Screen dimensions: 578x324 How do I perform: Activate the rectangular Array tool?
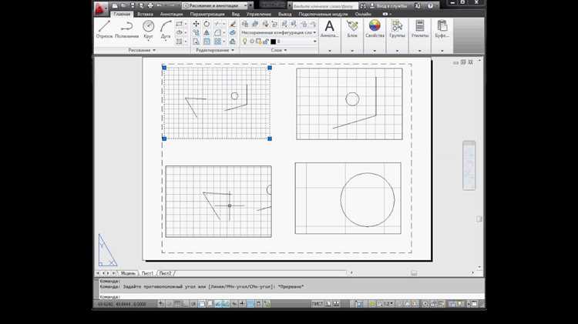(x=217, y=42)
